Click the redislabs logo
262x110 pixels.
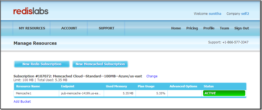(x=31, y=11)
